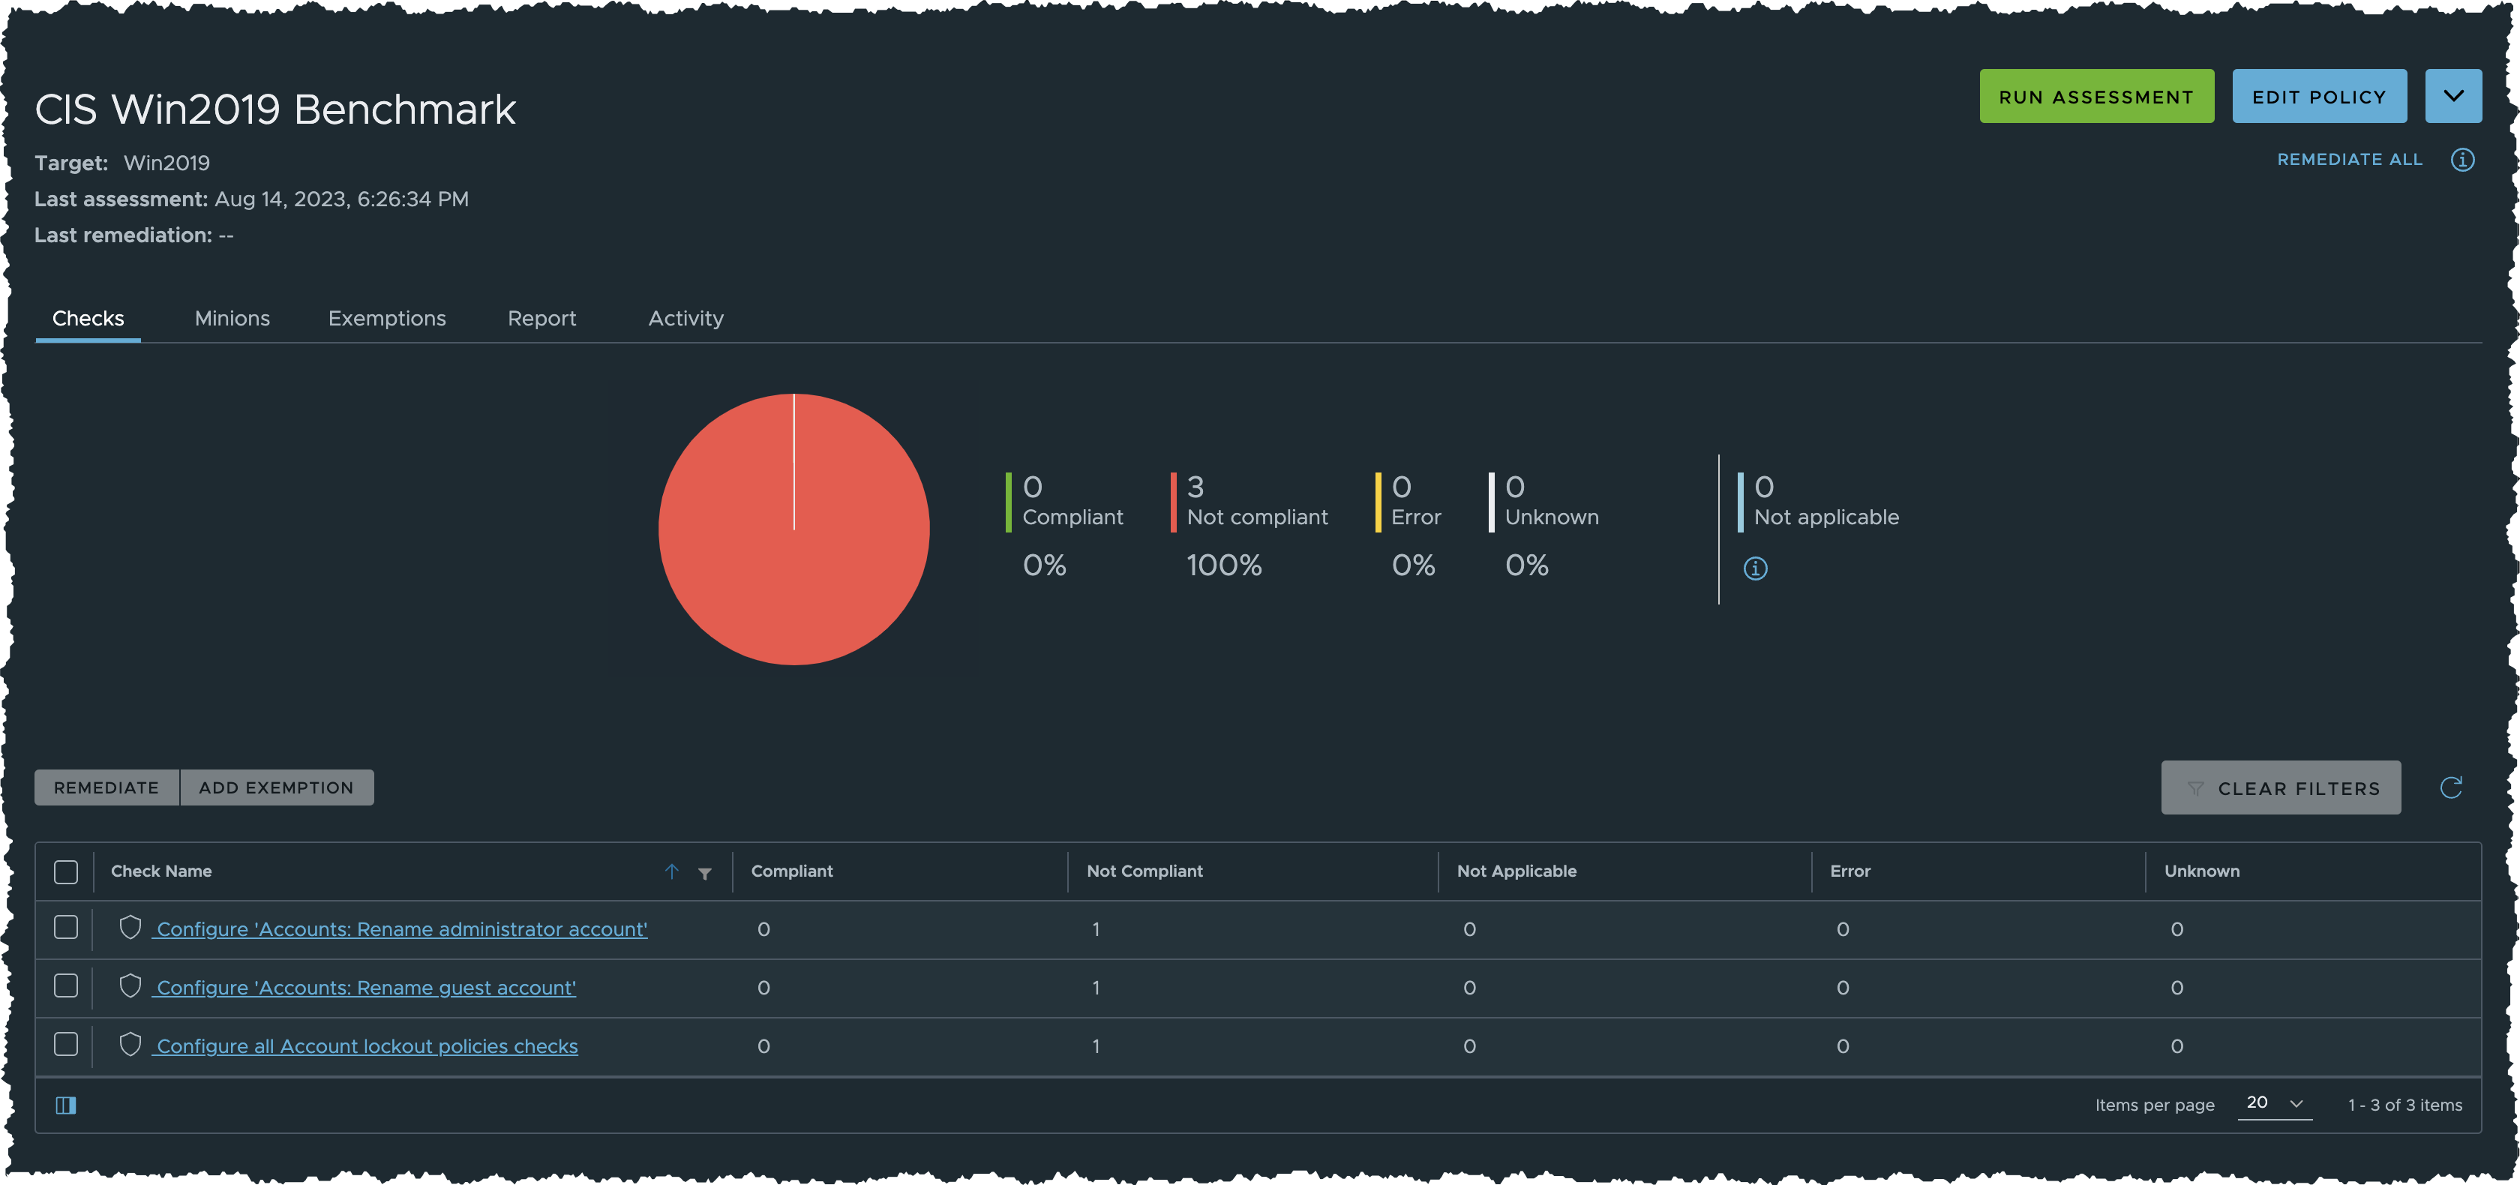
Task: Switch to the Checks tab
Action: coord(88,319)
